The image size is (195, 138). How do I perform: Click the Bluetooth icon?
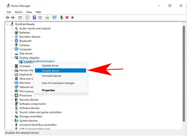click(x=16, y=41)
